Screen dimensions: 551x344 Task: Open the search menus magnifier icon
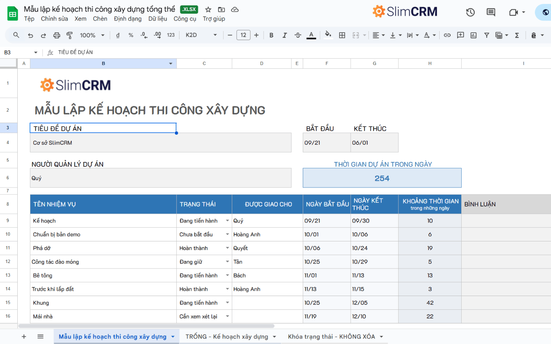16,35
